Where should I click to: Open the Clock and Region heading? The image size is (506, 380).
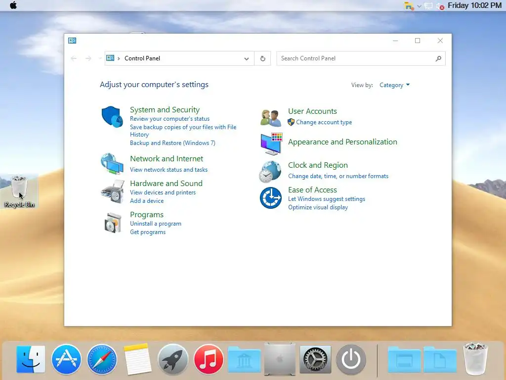pos(318,165)
